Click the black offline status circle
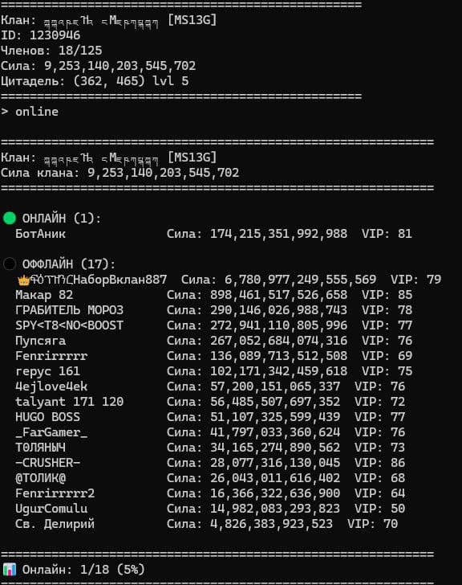Screen dimensions: 462x585 coord(10,264)
